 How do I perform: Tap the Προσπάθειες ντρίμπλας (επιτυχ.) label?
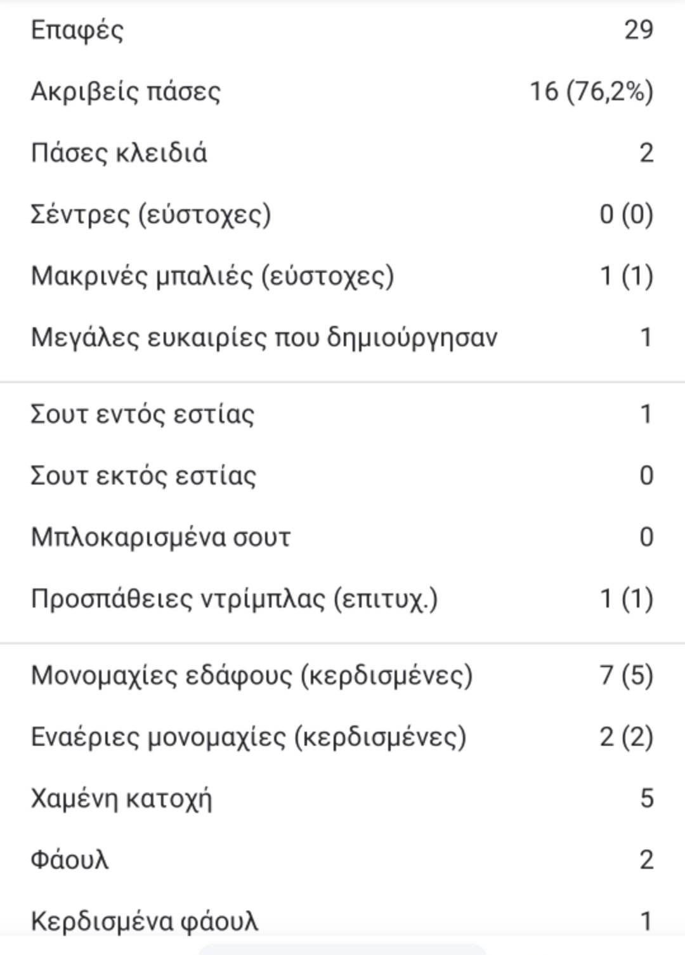click(x=234, y=599)
